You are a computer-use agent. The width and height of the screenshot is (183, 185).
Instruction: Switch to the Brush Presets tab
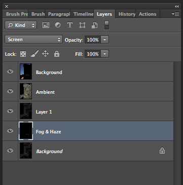(16, 14)
